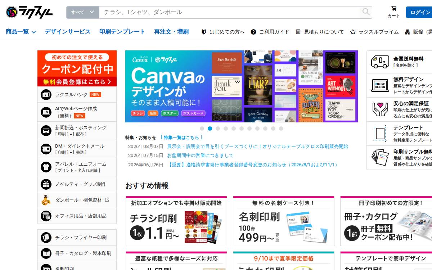Click the 見積もりについて document icon
Viewport: 432px width, 270px height.
(298, 32)
